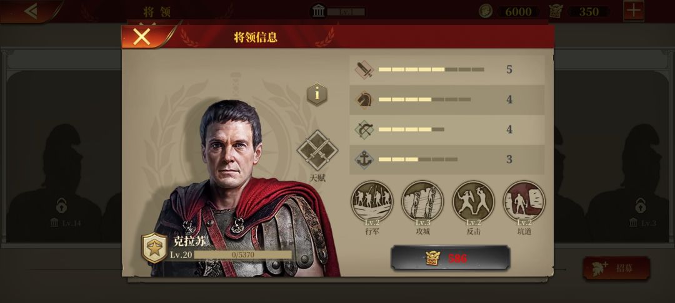Screen dimensions: 675x303
Task: Select the 行军 march skill icon
Action: click(372, 201)
